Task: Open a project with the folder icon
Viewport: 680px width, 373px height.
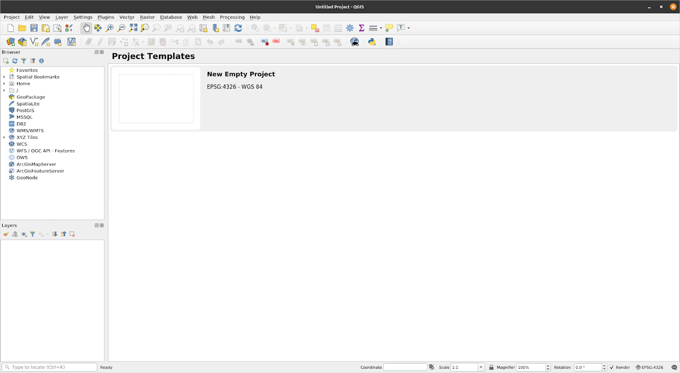Action: [x=22, y=28]
